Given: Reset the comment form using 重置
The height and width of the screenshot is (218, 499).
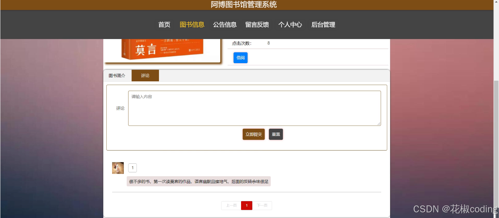Looking at the screenshot, I should pyautogui.click(x=275, y=134).
